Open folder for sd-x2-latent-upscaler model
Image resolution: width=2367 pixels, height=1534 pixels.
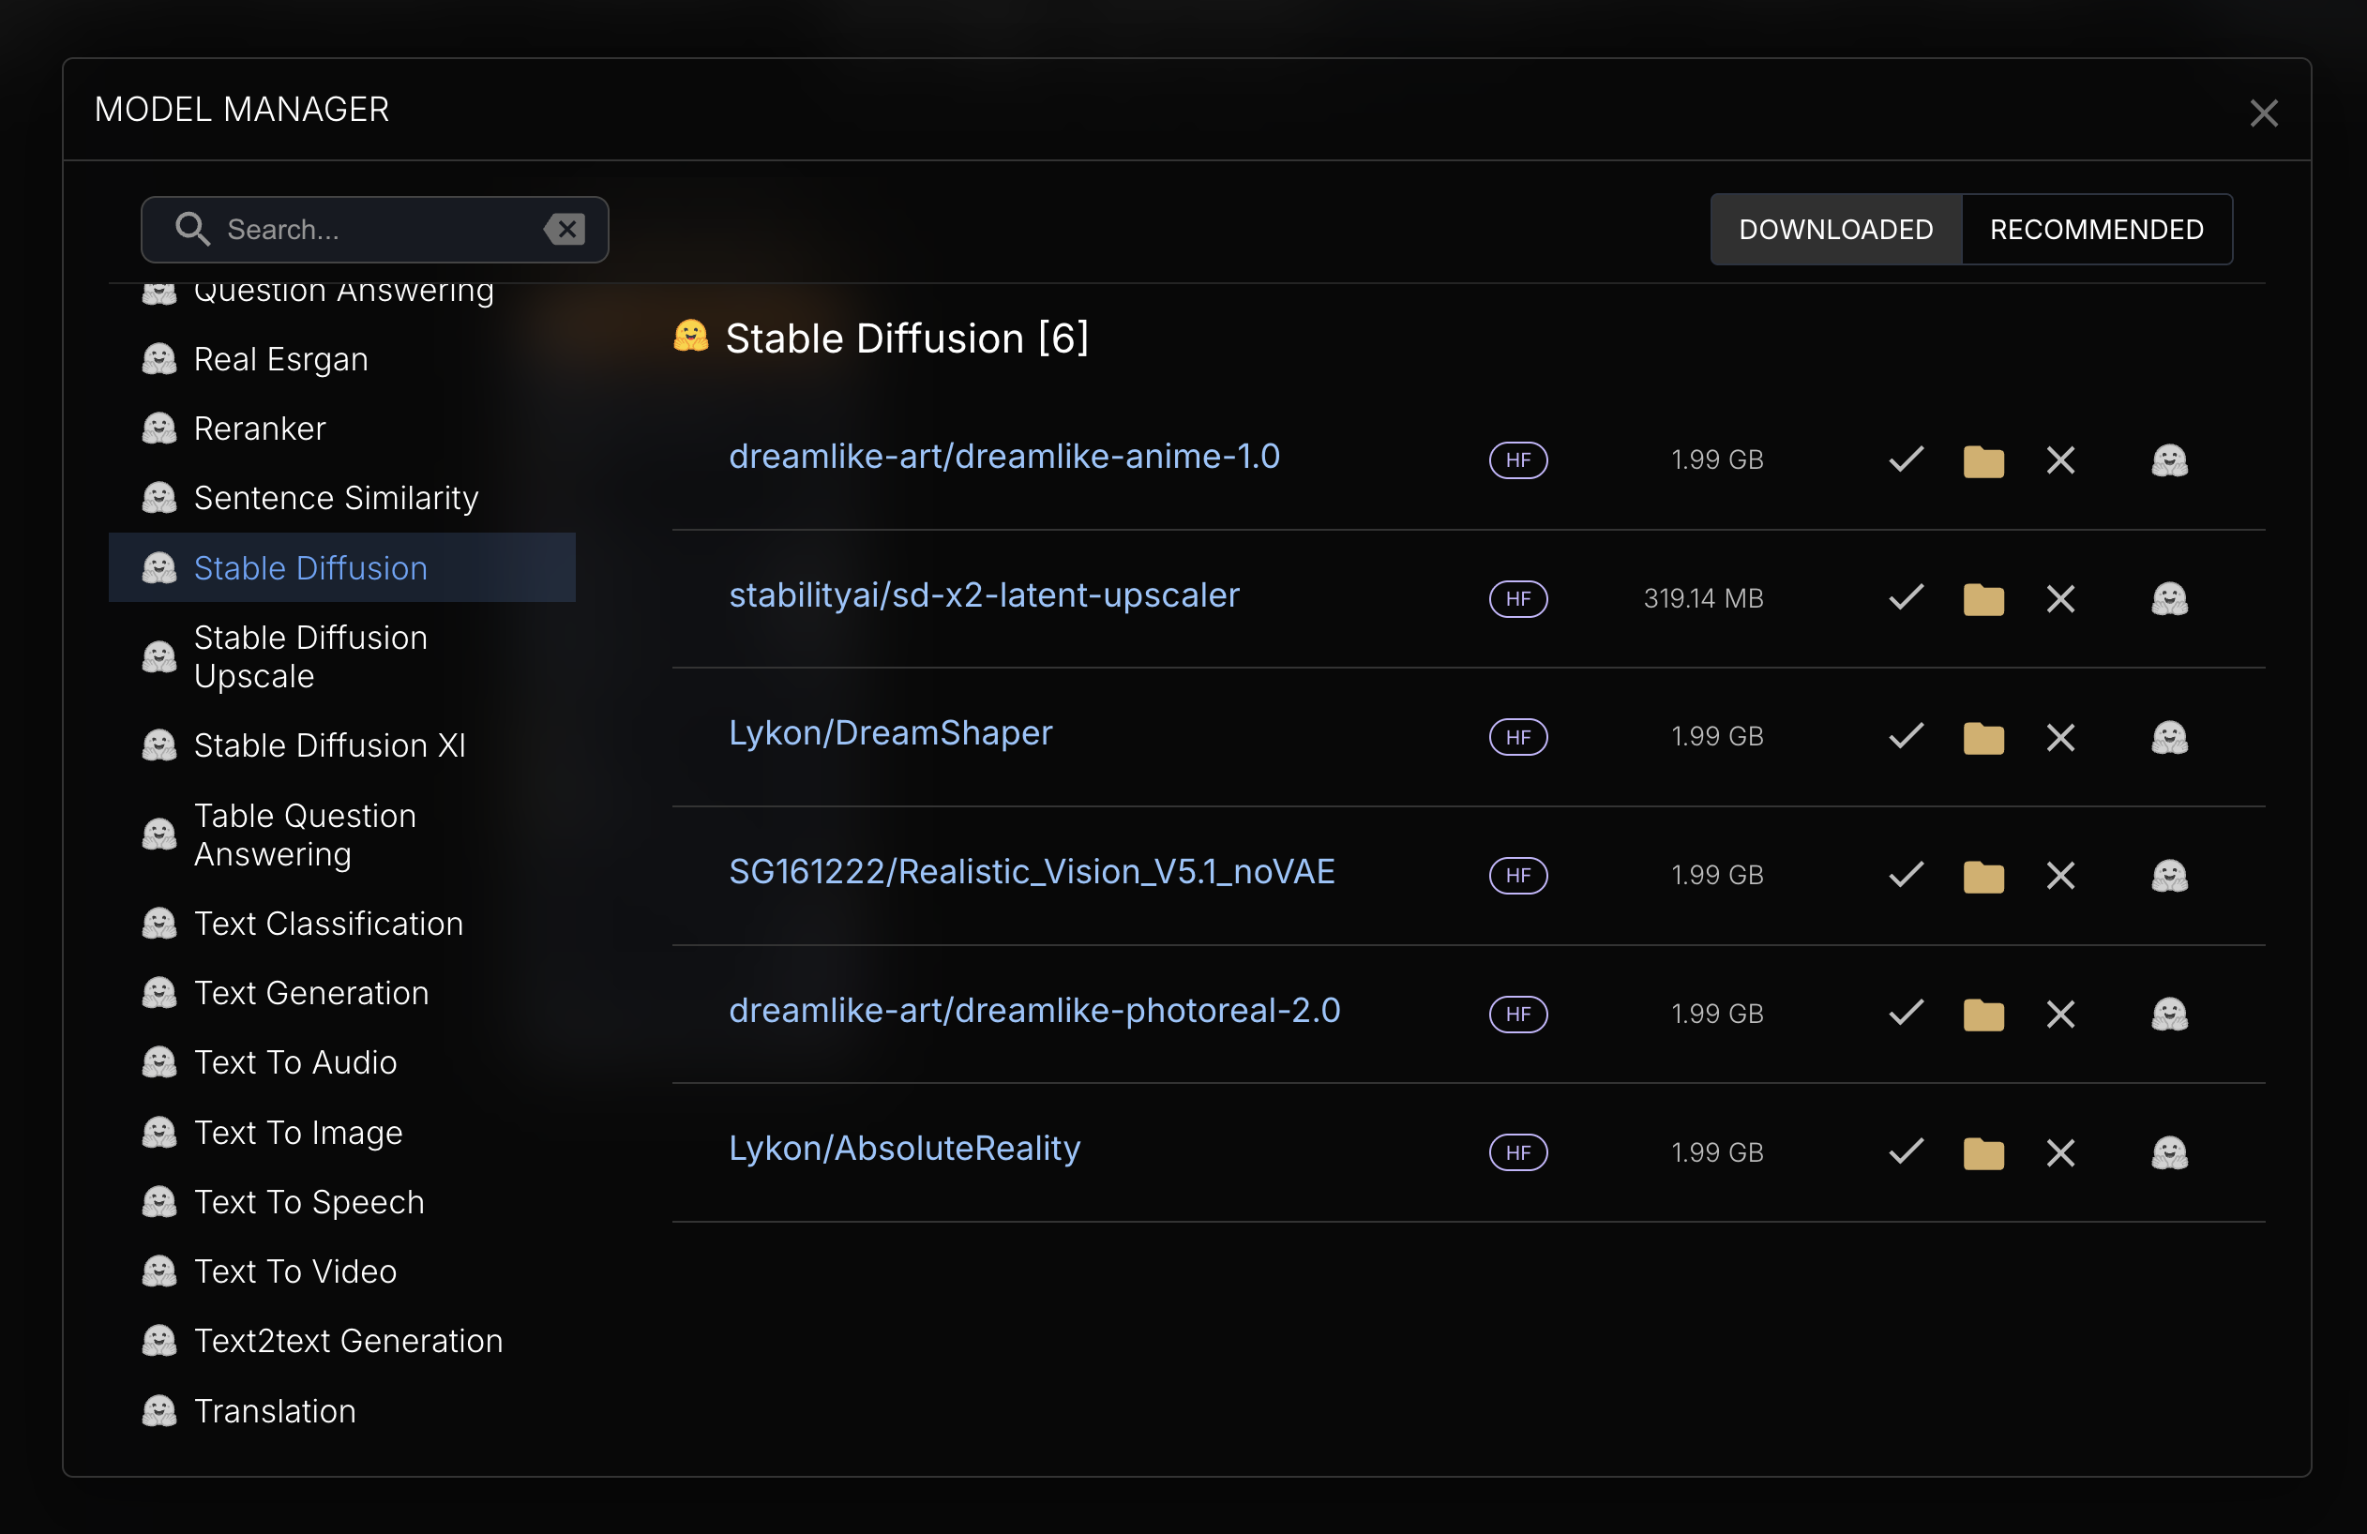(1983, 598)
